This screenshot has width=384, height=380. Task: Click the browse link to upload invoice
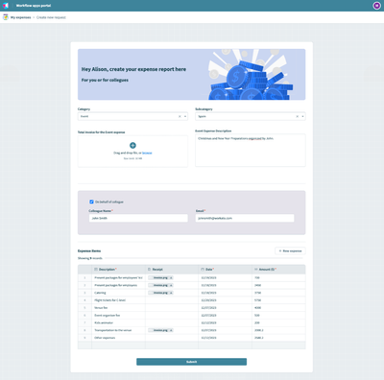click(147, 153)
